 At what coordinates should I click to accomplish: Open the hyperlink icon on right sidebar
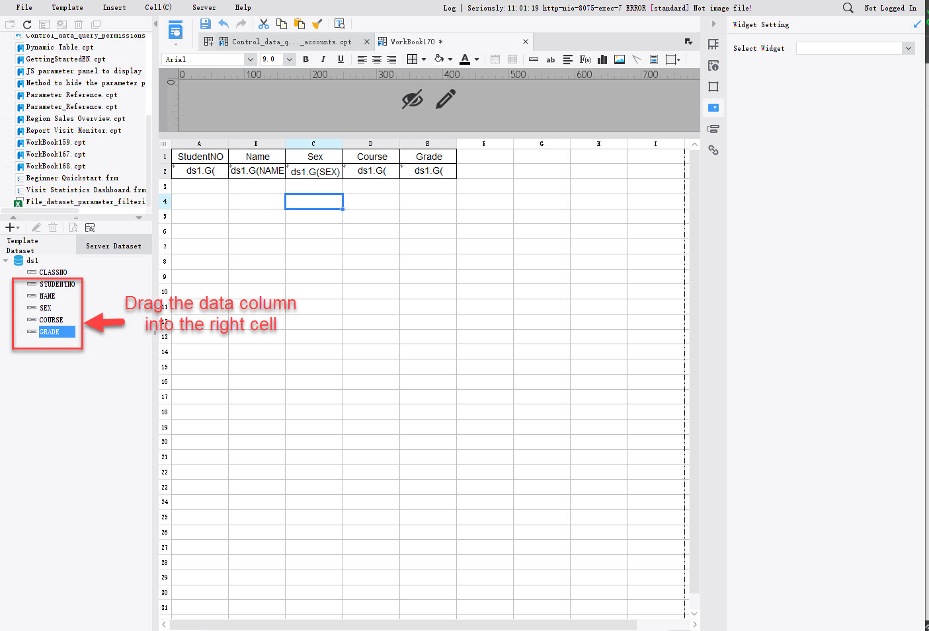coord(713,150)
